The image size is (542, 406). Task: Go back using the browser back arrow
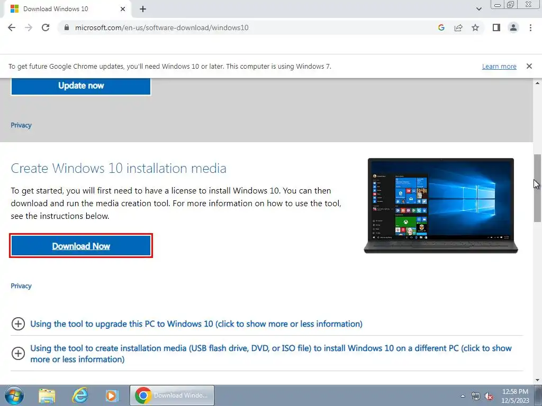[x=12, y=27]
